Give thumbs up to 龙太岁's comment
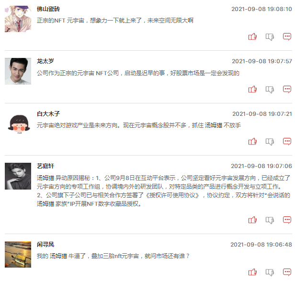This screenshot has height=281, width=295. tap(252, 89)
